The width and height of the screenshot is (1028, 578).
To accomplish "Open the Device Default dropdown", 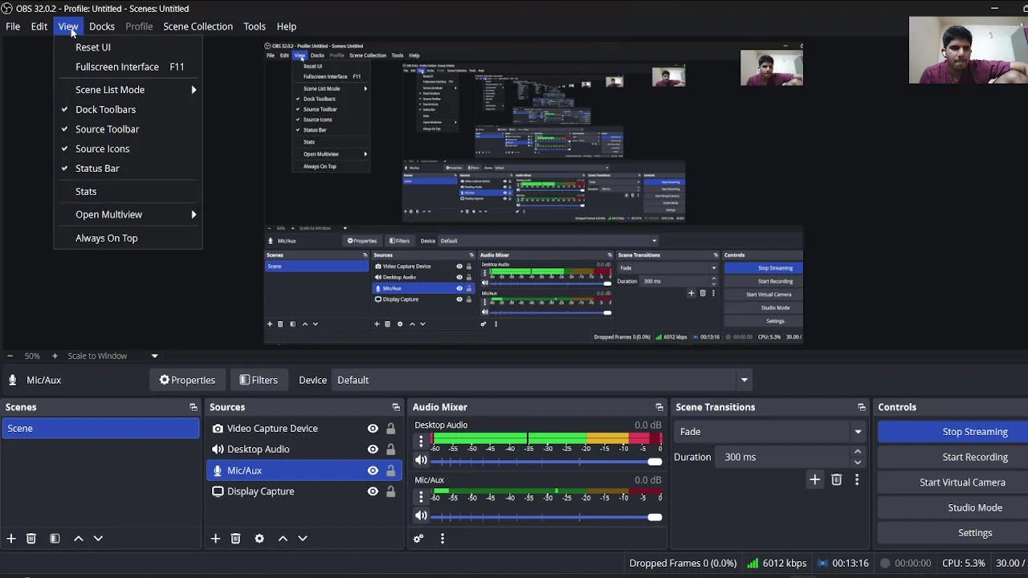I will [x=543, y=381].
